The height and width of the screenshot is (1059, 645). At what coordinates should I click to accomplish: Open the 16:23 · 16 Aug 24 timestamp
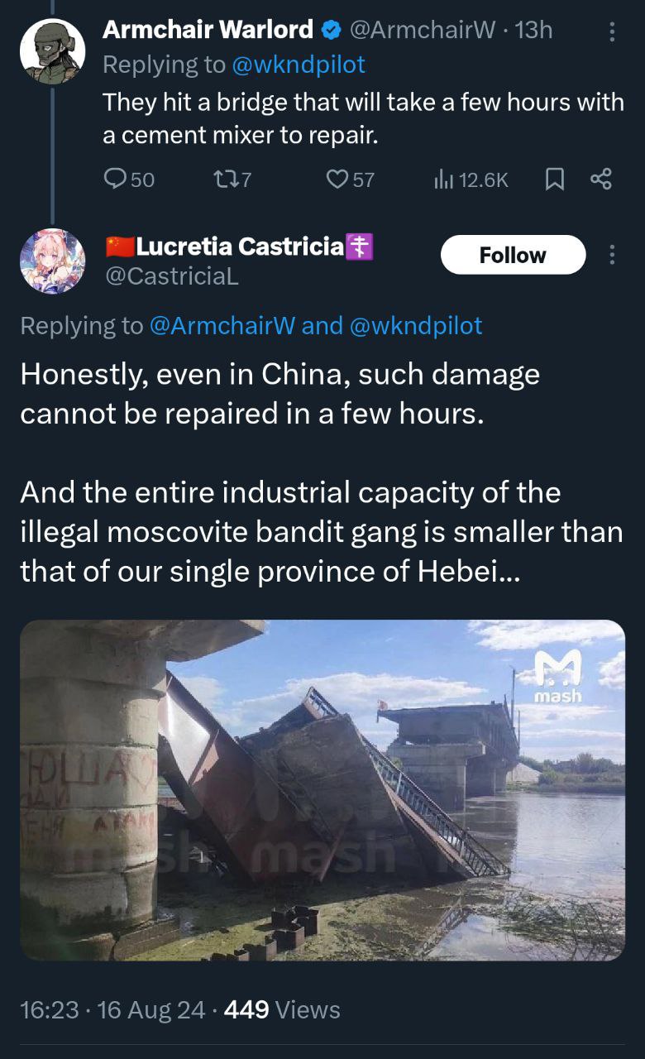[112, 1009]
